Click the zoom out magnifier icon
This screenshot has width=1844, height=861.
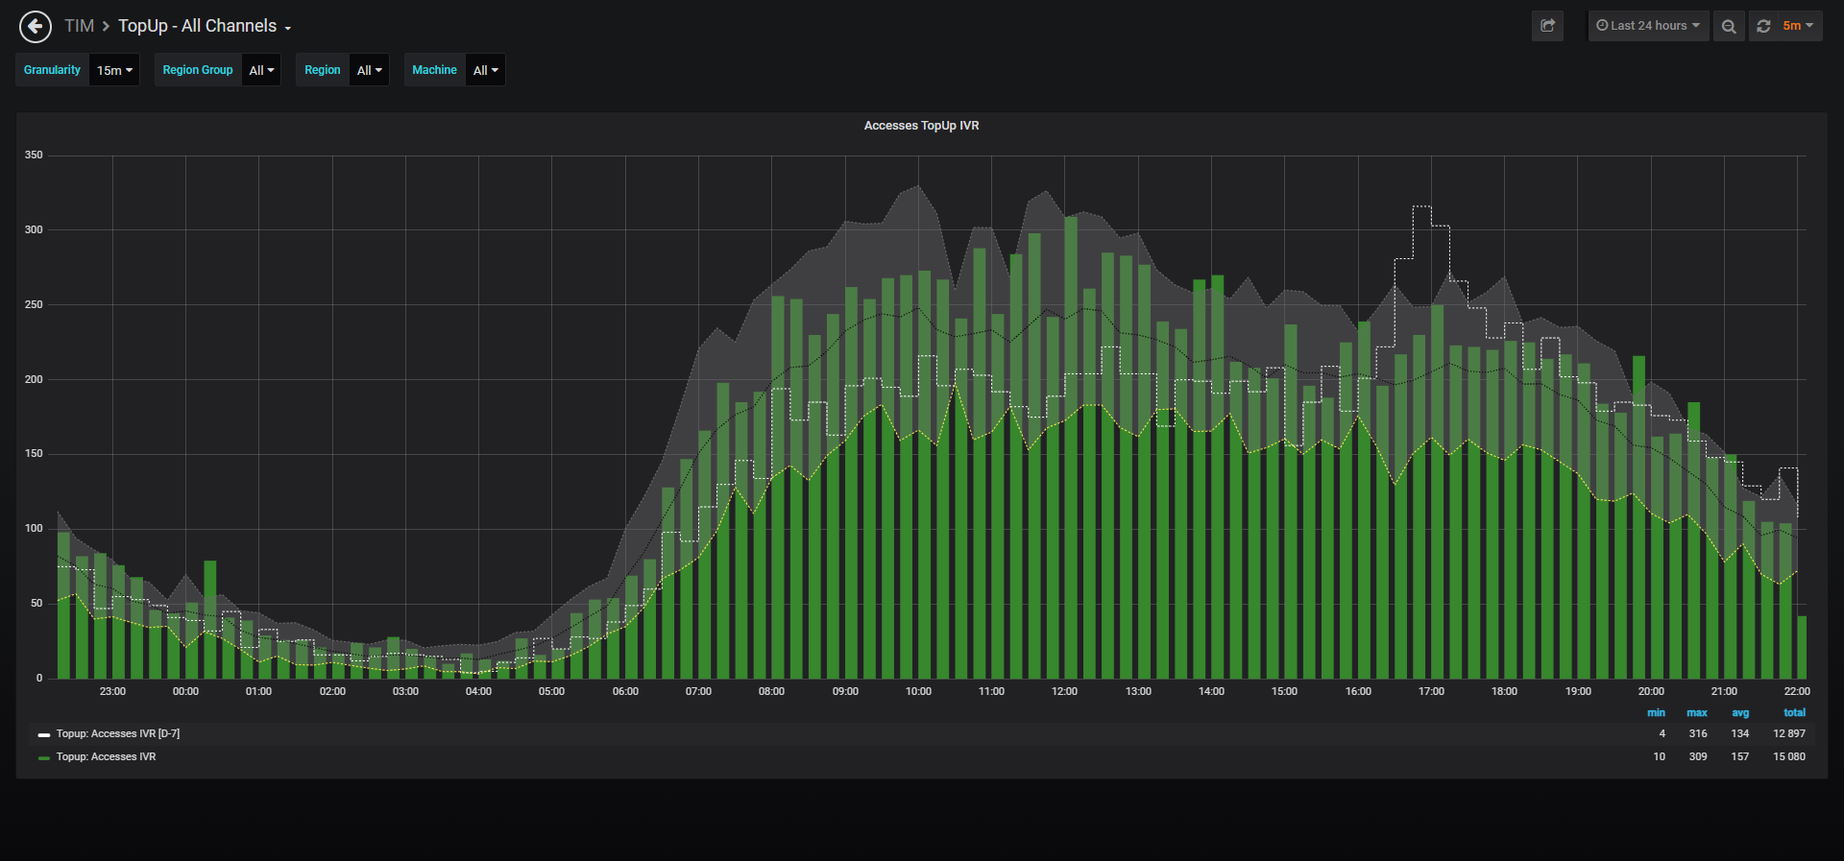1729,26
